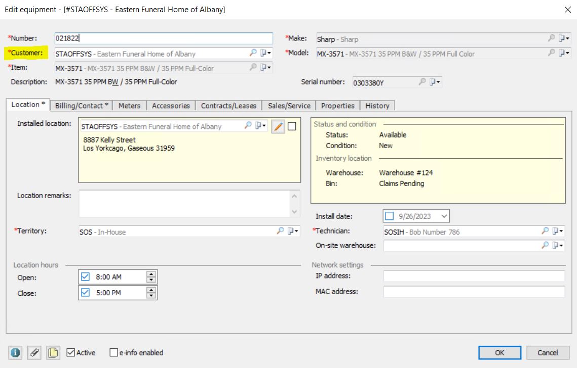
Task: Open the Territory field flag dropdown
Action: click(x=293, y=231)
